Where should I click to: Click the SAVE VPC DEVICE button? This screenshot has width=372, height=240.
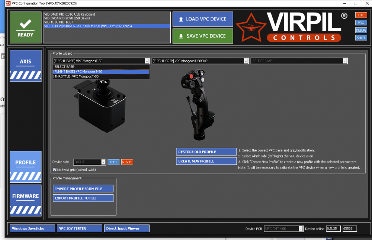click(202, 36)
